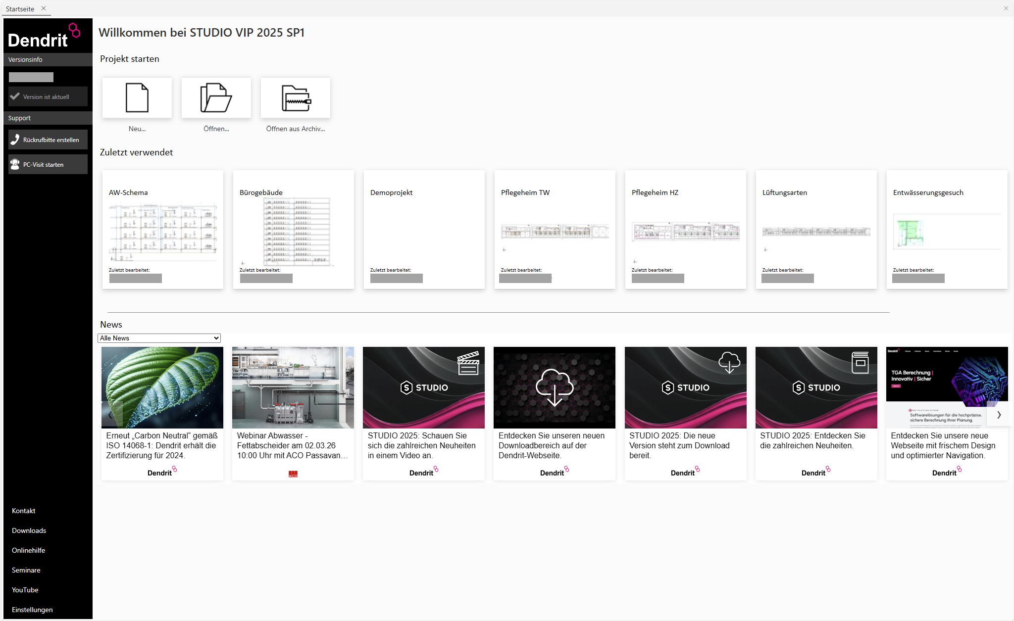
Task: Open the STUDIO 2025 zahlreichen Neuheiten news card
Action: click(816, 414)
